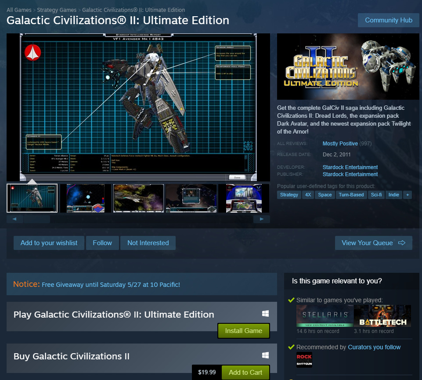
Task: Click the thumbnail strip scrollbar handle
Action: pyautogui.click(x=37, y=219)
